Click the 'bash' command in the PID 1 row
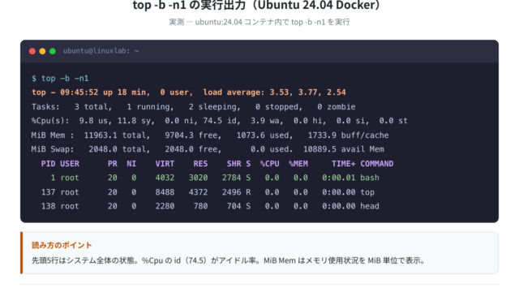 370,178
